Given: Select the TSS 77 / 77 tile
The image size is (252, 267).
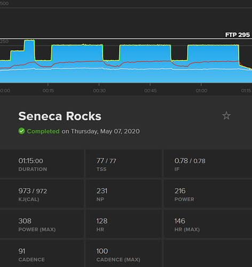Looking at the screenshot, I should point(124,163).
